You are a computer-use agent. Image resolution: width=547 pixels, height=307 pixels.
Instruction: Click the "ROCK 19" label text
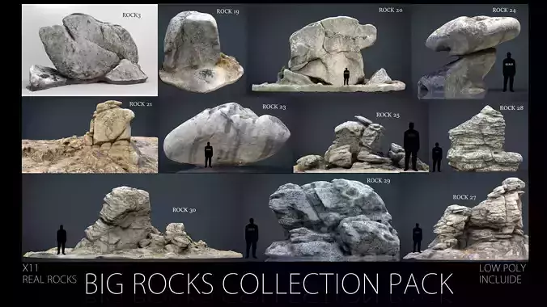tap(228, 11)
